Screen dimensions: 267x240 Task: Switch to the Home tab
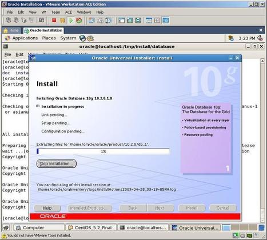pos(11,30)
